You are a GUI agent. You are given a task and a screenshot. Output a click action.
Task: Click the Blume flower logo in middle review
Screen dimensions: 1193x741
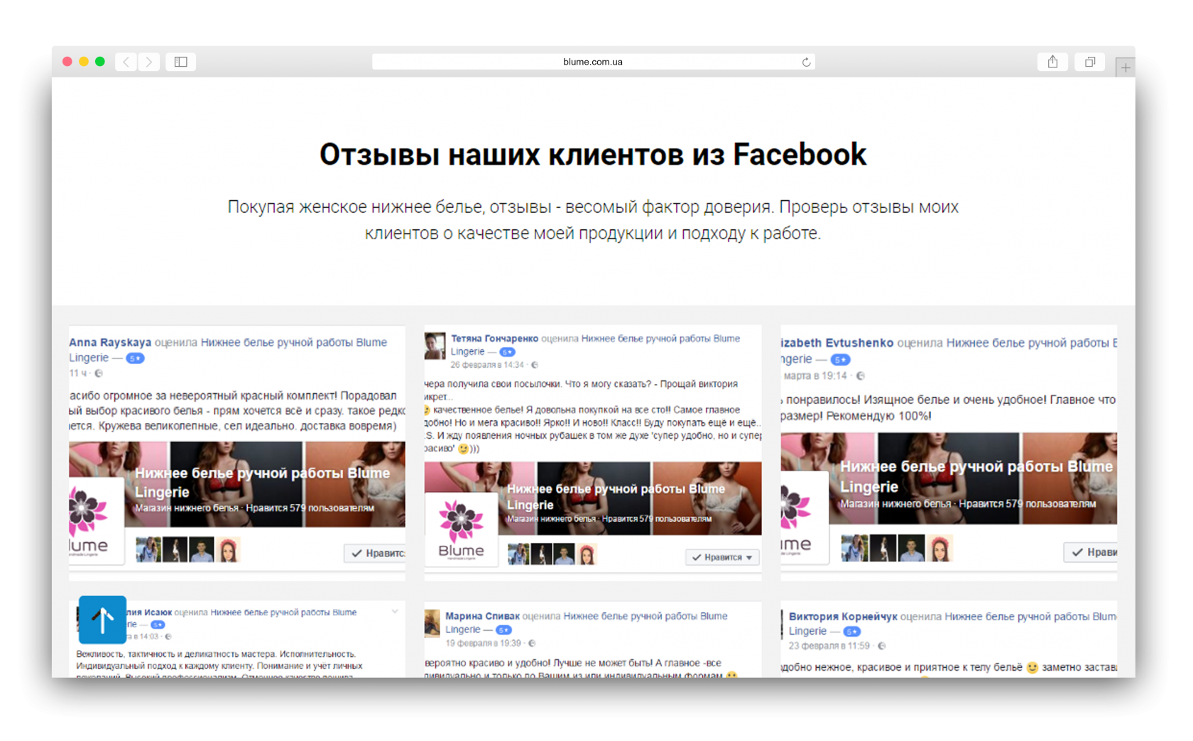tap(461, 529)
